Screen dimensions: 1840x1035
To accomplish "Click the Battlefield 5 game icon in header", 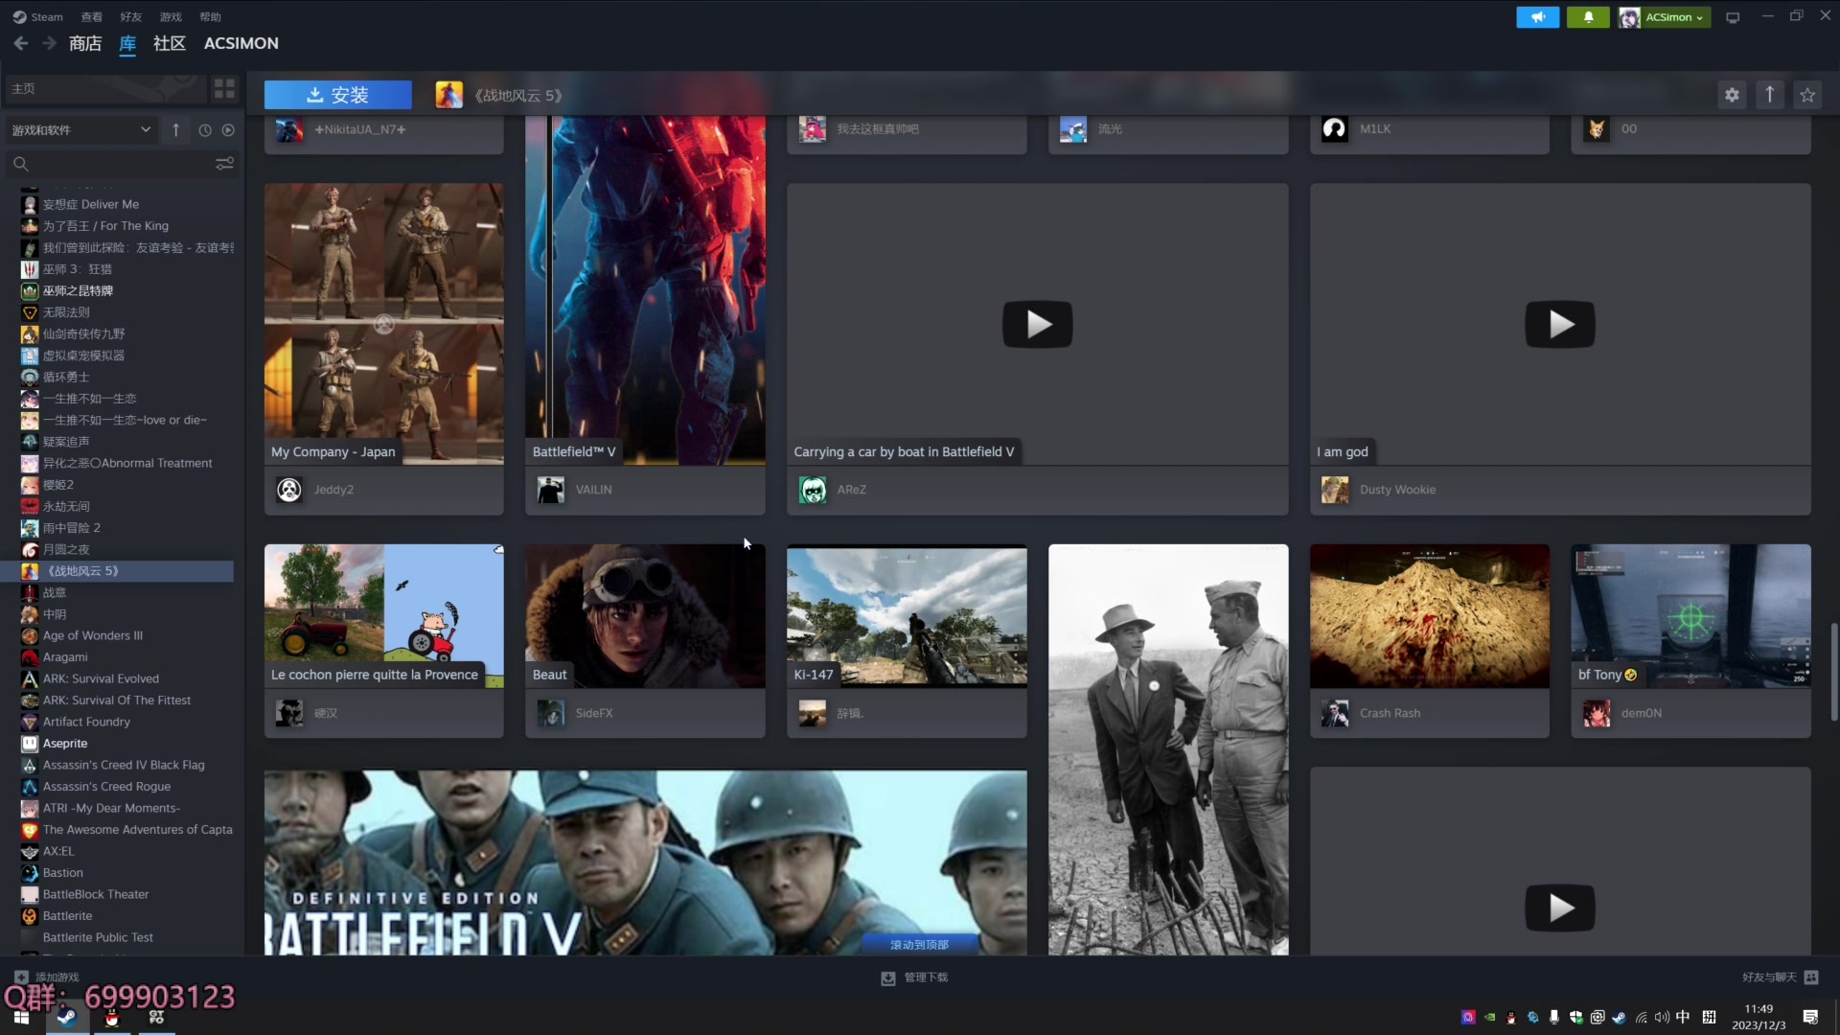I will [448, 95].
